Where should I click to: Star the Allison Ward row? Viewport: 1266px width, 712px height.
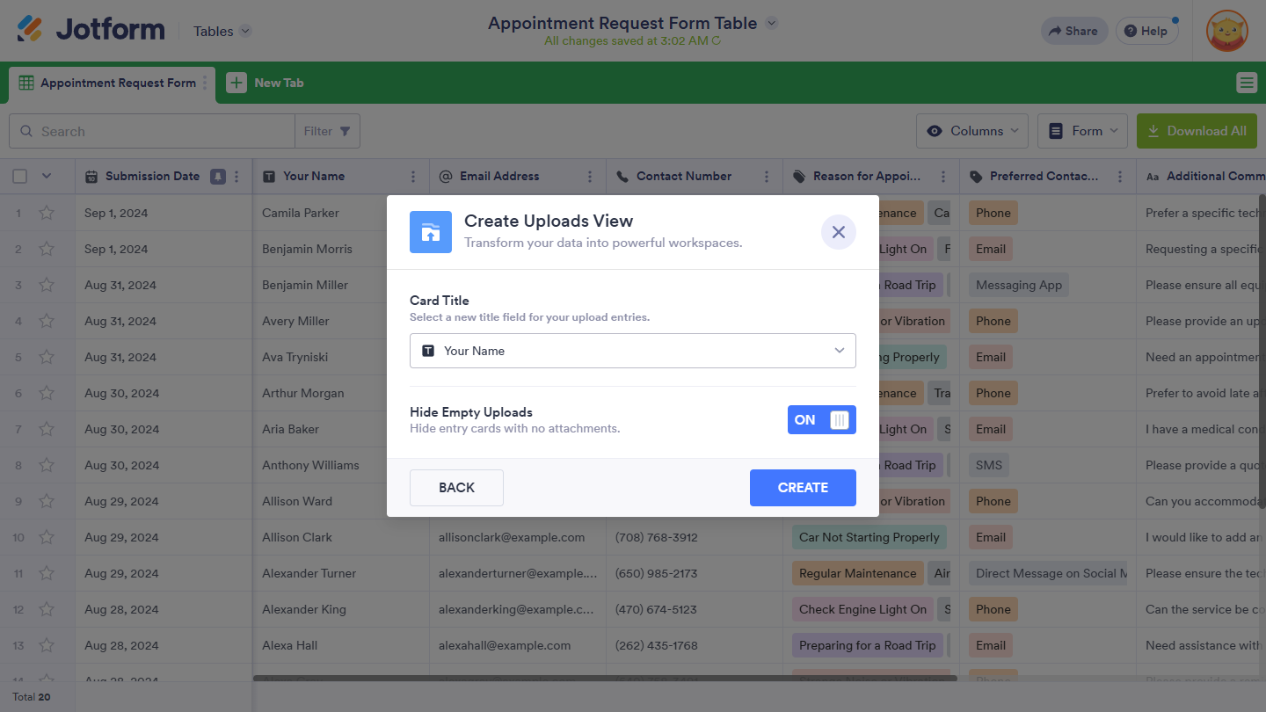[x=47, y=501]
